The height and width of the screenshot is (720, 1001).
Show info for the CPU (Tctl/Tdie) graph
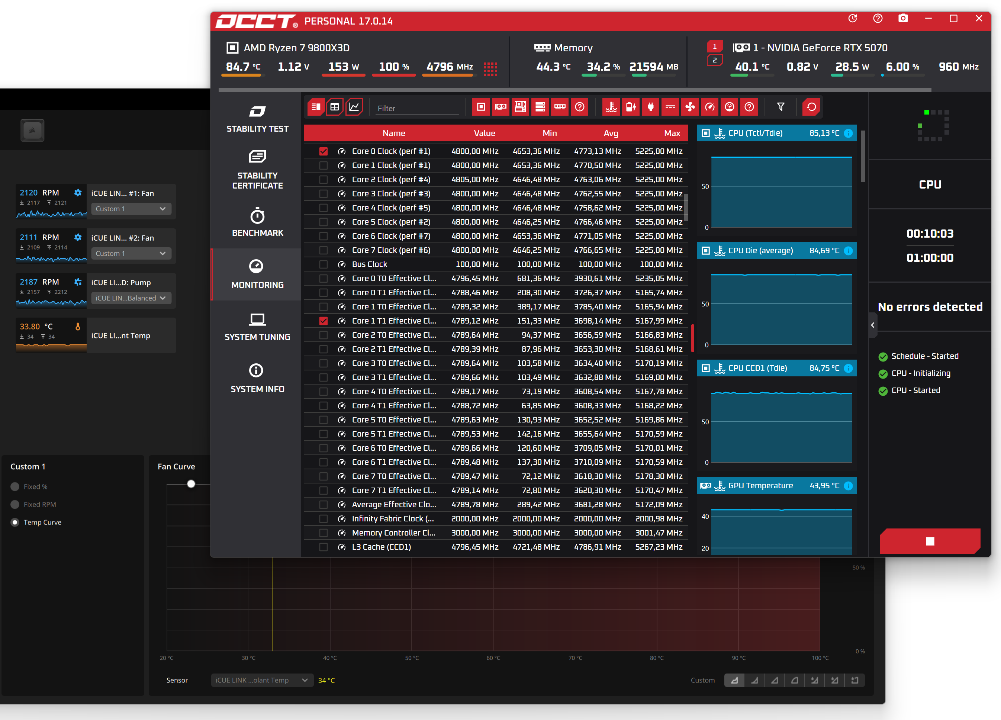(x=848, y=133)
